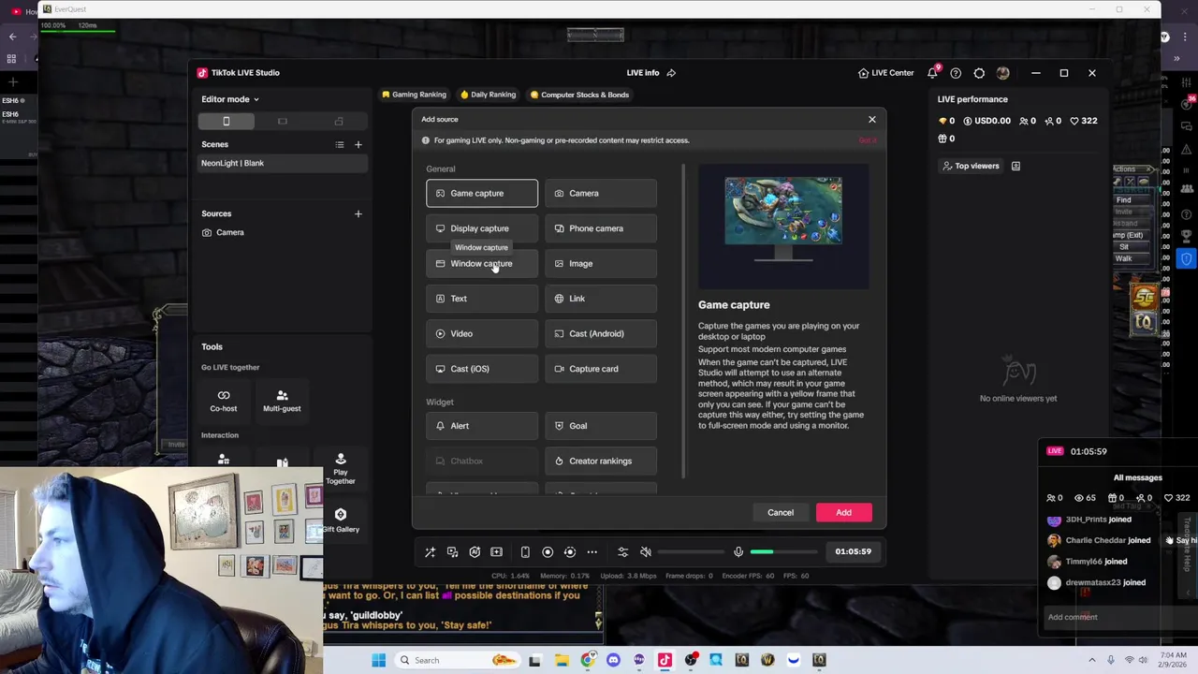Select the NeonLight | Blank scene
This screenshot has height=674, width=1198.
click(x=283, y=163)
